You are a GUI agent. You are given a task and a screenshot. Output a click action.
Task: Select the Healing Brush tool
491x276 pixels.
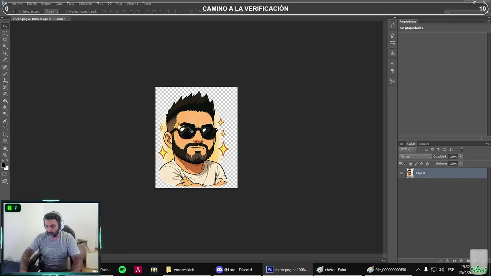5,67
